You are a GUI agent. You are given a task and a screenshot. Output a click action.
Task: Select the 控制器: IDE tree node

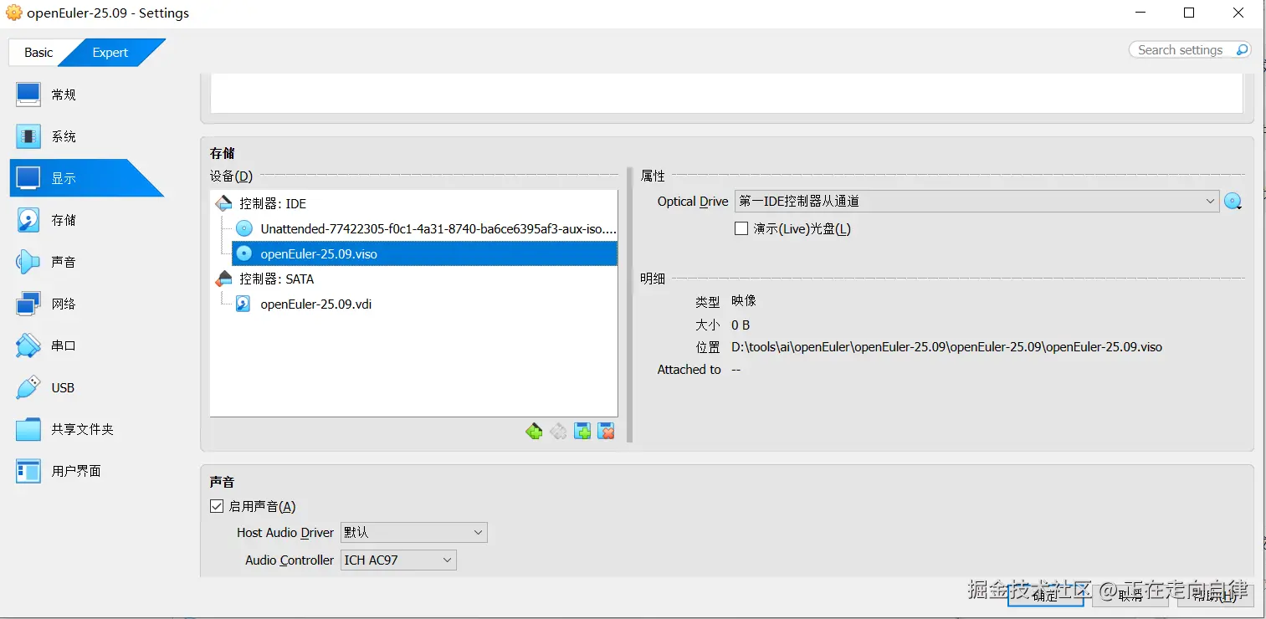(272, 203)
